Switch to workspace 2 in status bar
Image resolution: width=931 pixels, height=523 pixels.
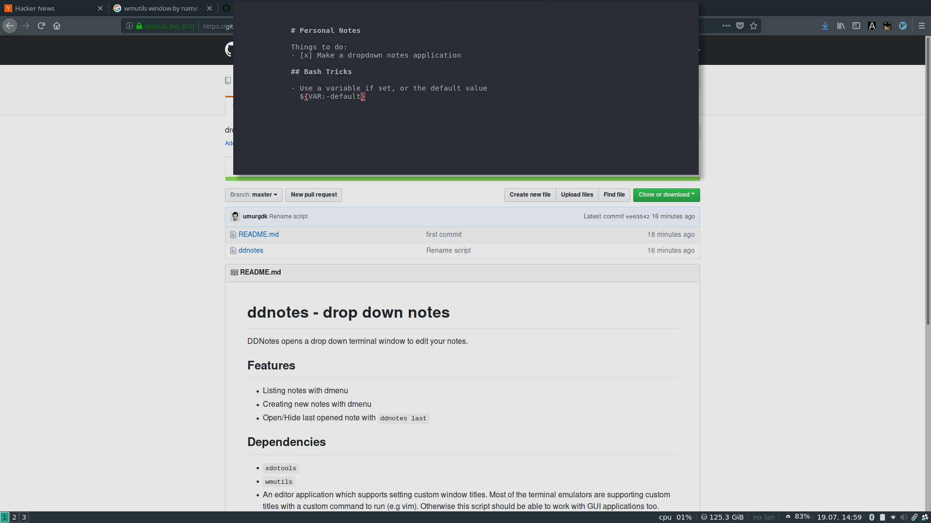[x=14, y=517]
